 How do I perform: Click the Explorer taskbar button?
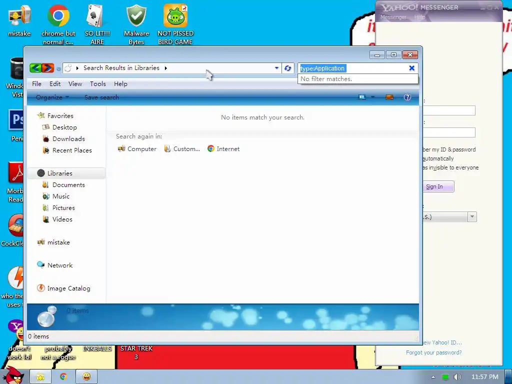[40, 377]
